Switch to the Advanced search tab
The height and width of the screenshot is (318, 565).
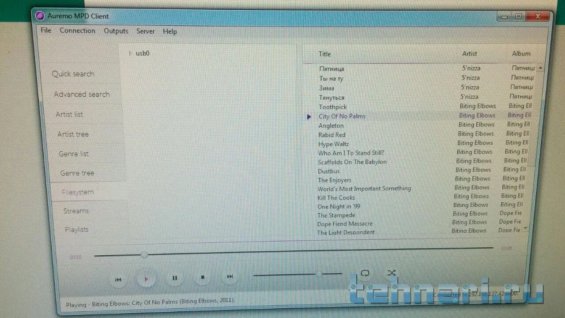(x=82, y=94)
